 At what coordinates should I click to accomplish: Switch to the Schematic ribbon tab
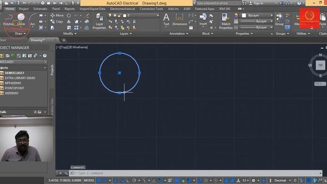click(x=40, y=9)
